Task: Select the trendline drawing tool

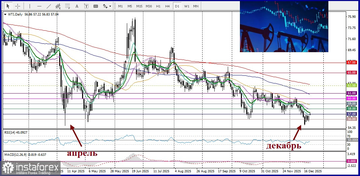Action: tap(49, 6)
